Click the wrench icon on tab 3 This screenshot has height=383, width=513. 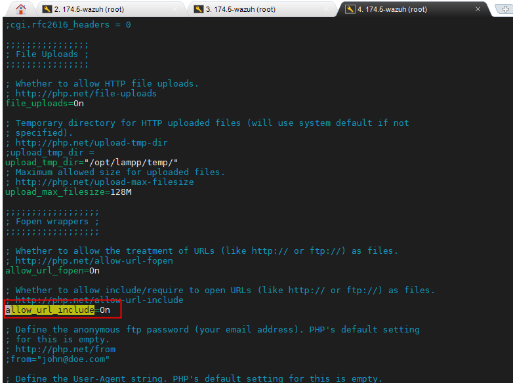point(198,9)
